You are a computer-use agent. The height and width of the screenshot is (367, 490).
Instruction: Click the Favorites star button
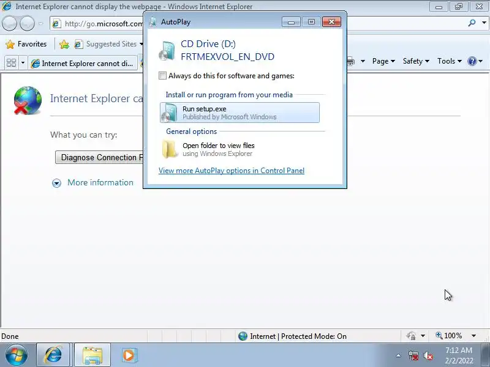(26, 44)
